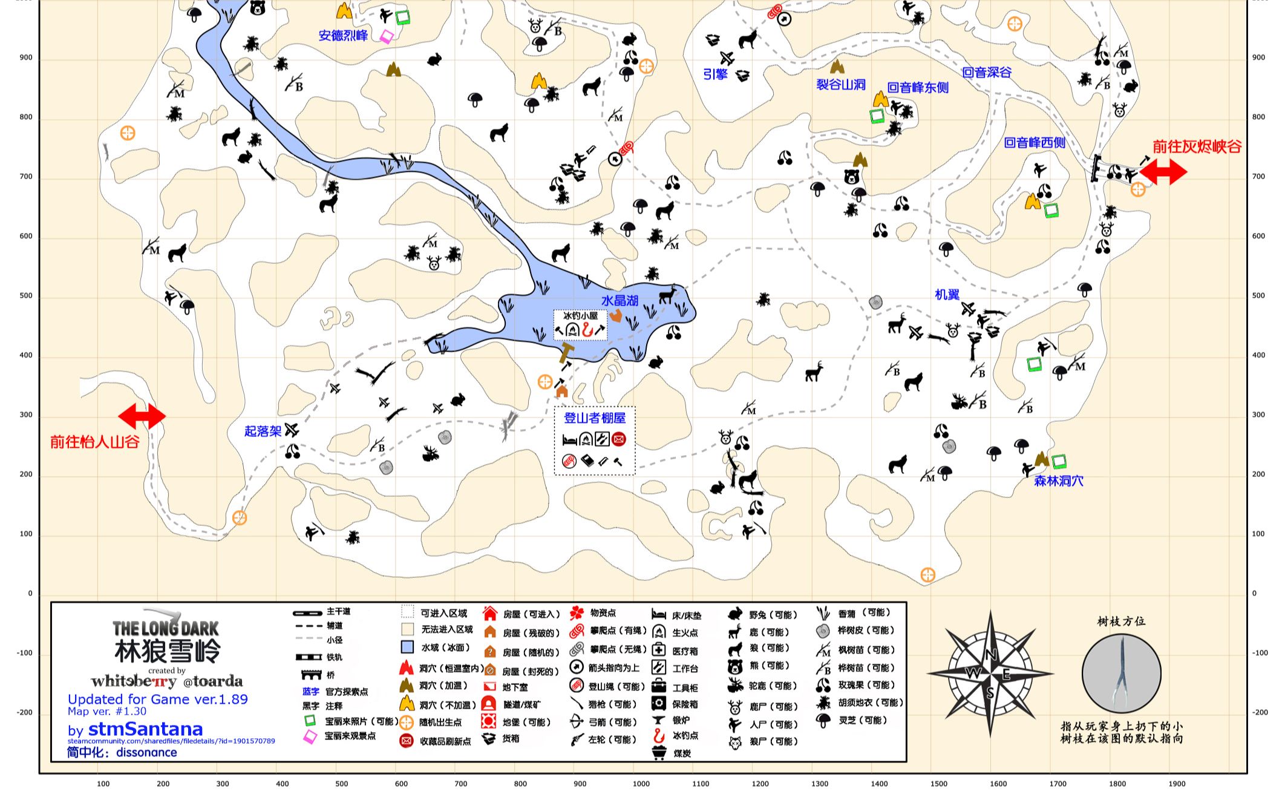This screenshot has height=803, width=1285.
Task: Click the 'Updated for Game ver.1.89' text
Action: [158, 699]
